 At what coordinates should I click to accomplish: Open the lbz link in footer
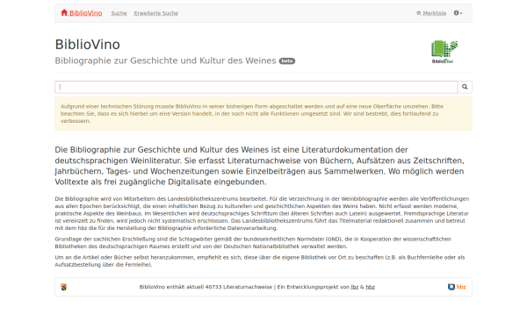coord(355,287)
